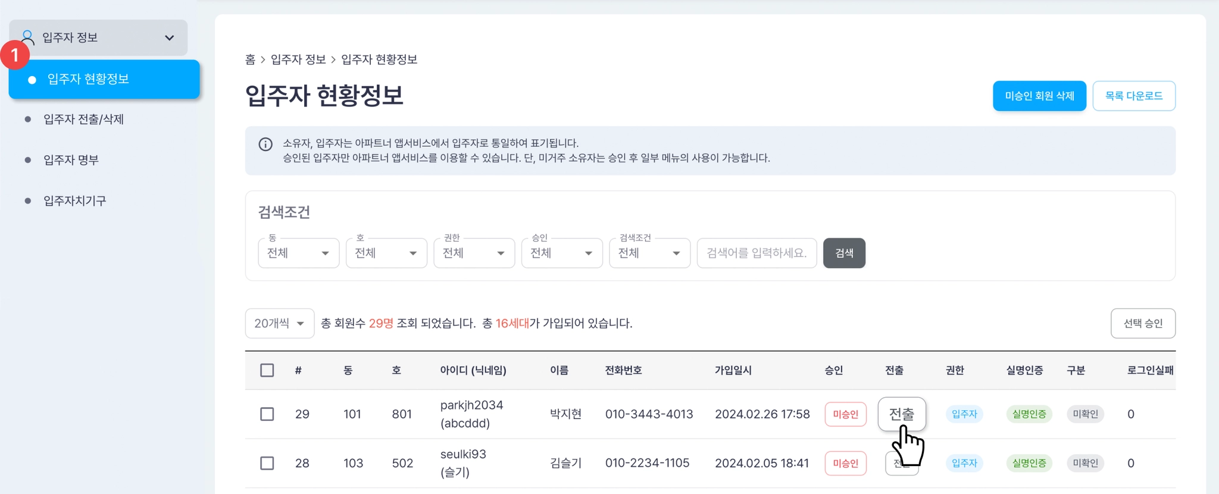Click the resident user profile icon in sidebar
The height and width of the screenshot is (494, 1219).
coord(27,37)
